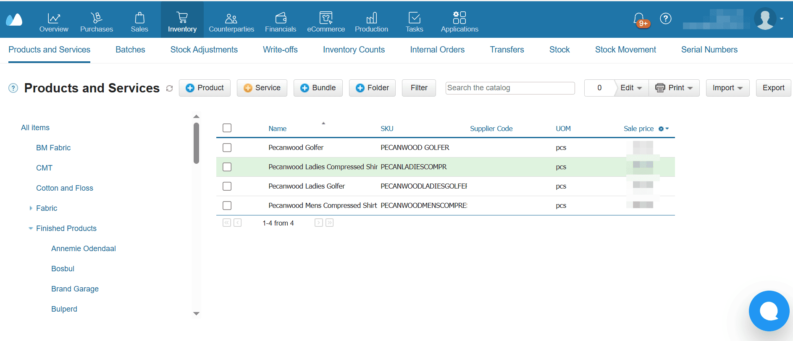Create a new Folder

click(x=372, y=88)
